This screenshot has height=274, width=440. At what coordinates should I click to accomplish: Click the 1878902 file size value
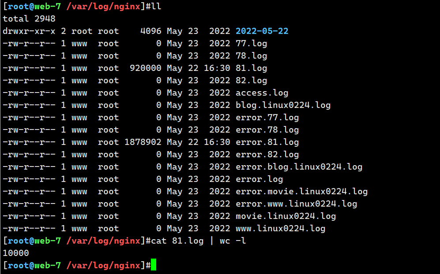pos(143,142)
